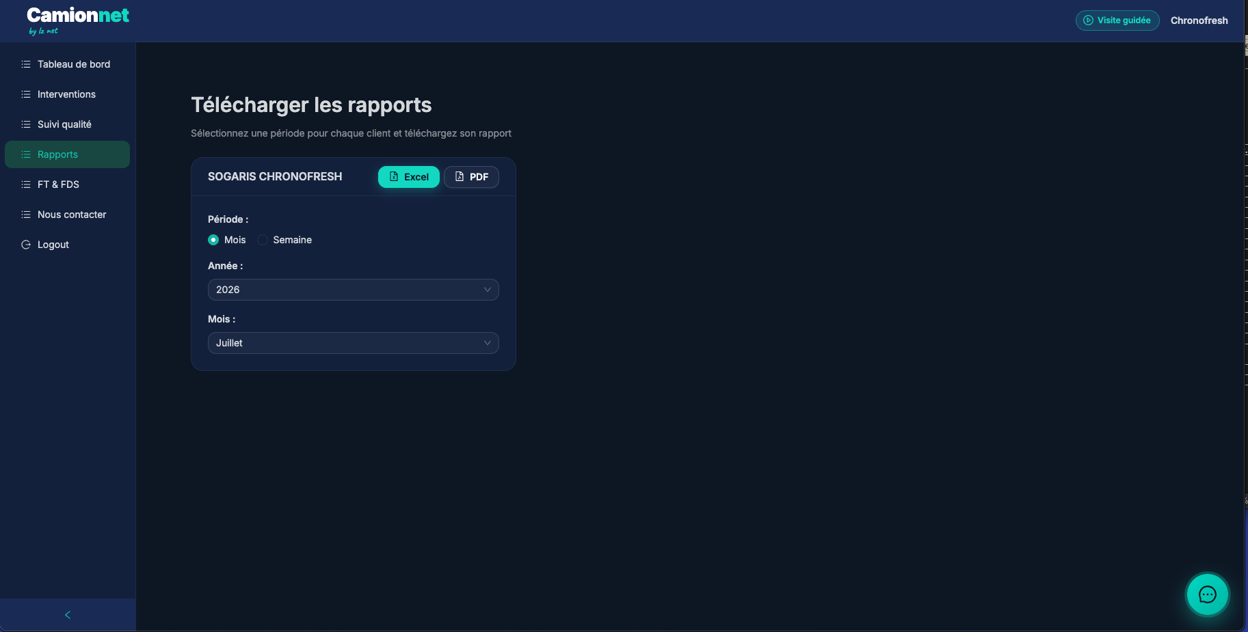Click the Logout exit icon

pos(26,245)
